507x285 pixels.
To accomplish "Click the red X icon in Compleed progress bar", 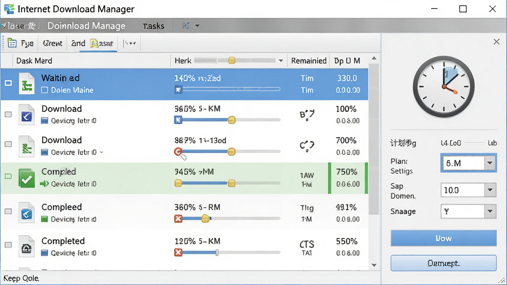I will (x=178, y=219).
